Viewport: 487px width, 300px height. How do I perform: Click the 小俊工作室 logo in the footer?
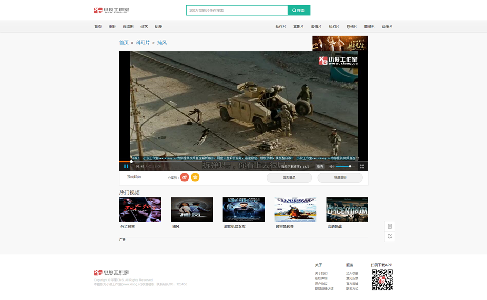(x=111, y=272)
